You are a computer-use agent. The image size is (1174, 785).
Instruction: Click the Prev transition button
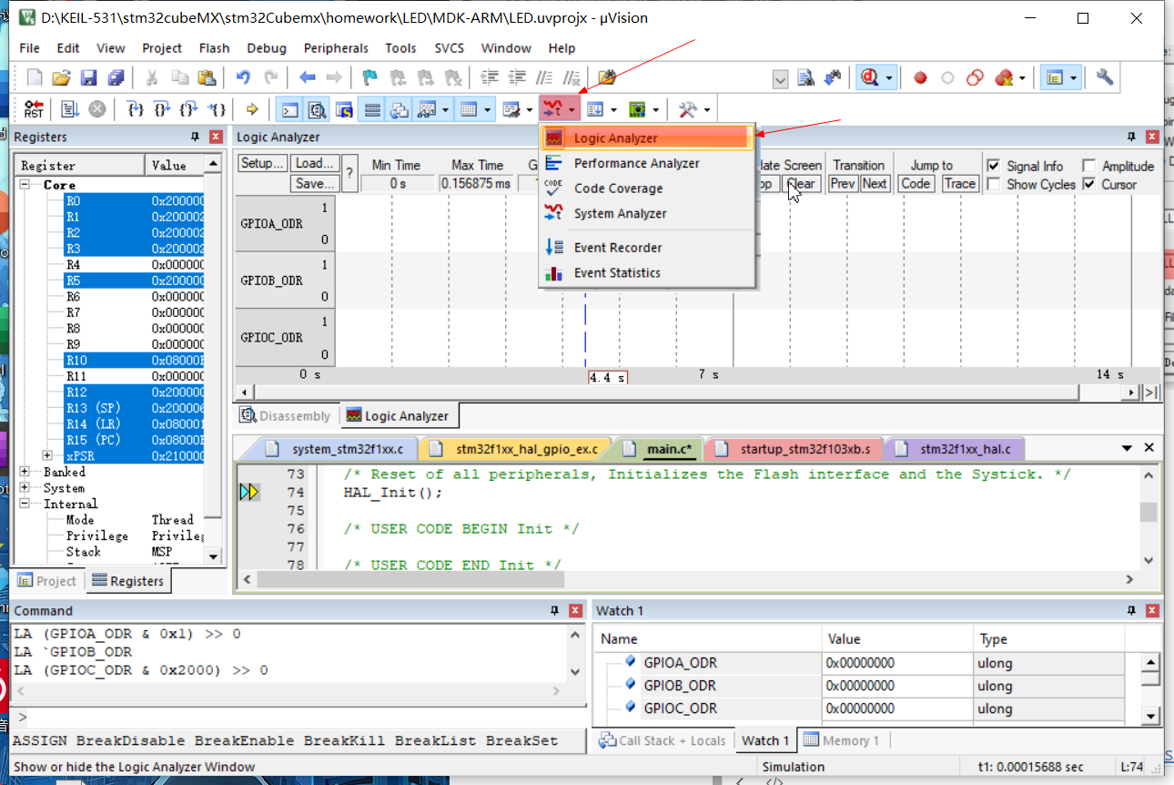click(x=843, y=183)
